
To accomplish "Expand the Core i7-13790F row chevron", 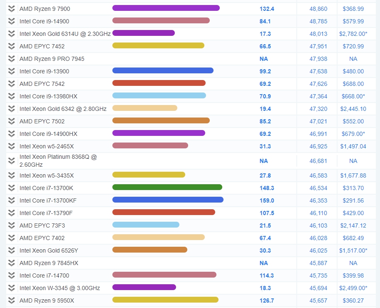I will (11, 213).
